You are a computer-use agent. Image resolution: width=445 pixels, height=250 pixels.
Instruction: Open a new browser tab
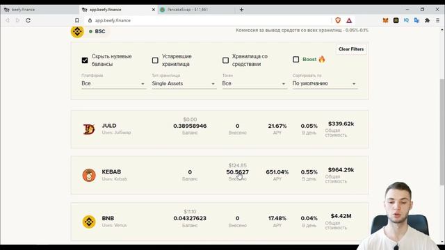[241, 10]
